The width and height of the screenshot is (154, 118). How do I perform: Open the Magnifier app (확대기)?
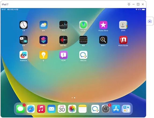click(x=103, y=40)
